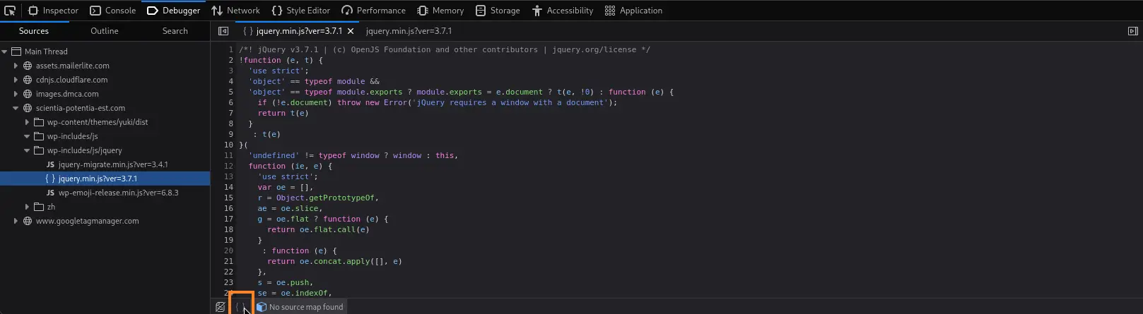
Task: Collapse scientia-potentia-est.com source group
Action: click(16, 108)
